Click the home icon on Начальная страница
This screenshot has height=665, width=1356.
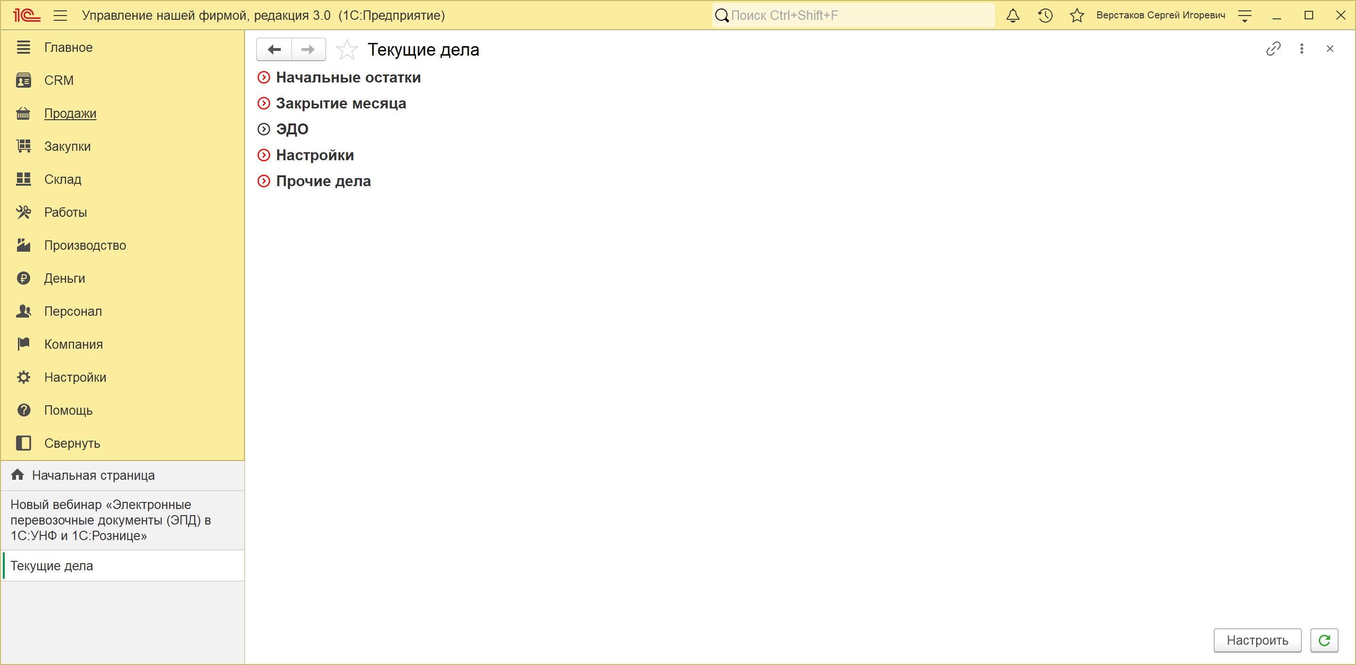pos(17,475)
